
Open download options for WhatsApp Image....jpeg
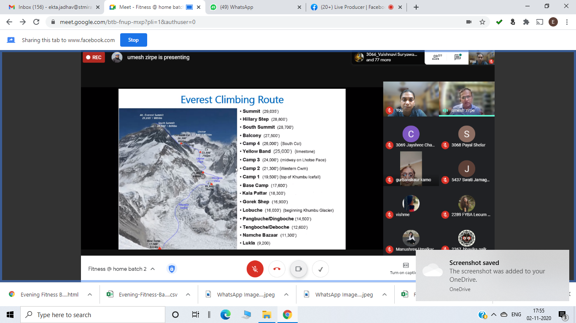pos(286,294)
